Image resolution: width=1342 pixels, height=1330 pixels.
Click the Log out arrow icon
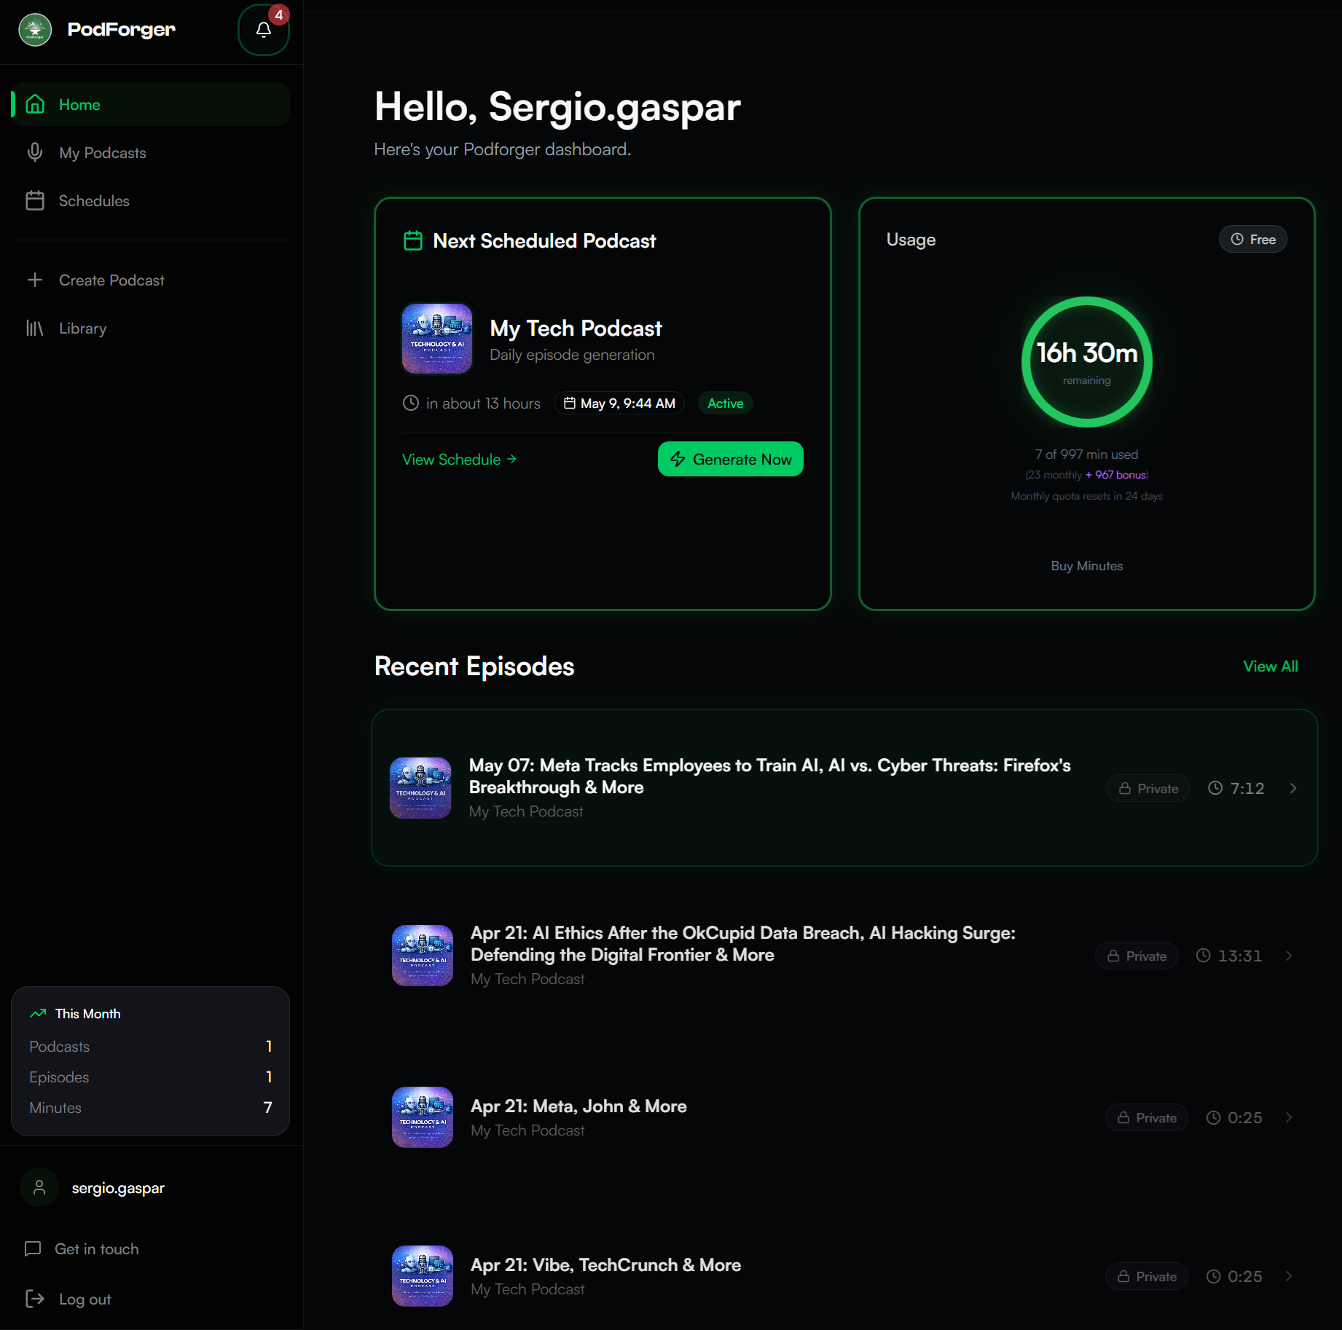pos(35,1299)
